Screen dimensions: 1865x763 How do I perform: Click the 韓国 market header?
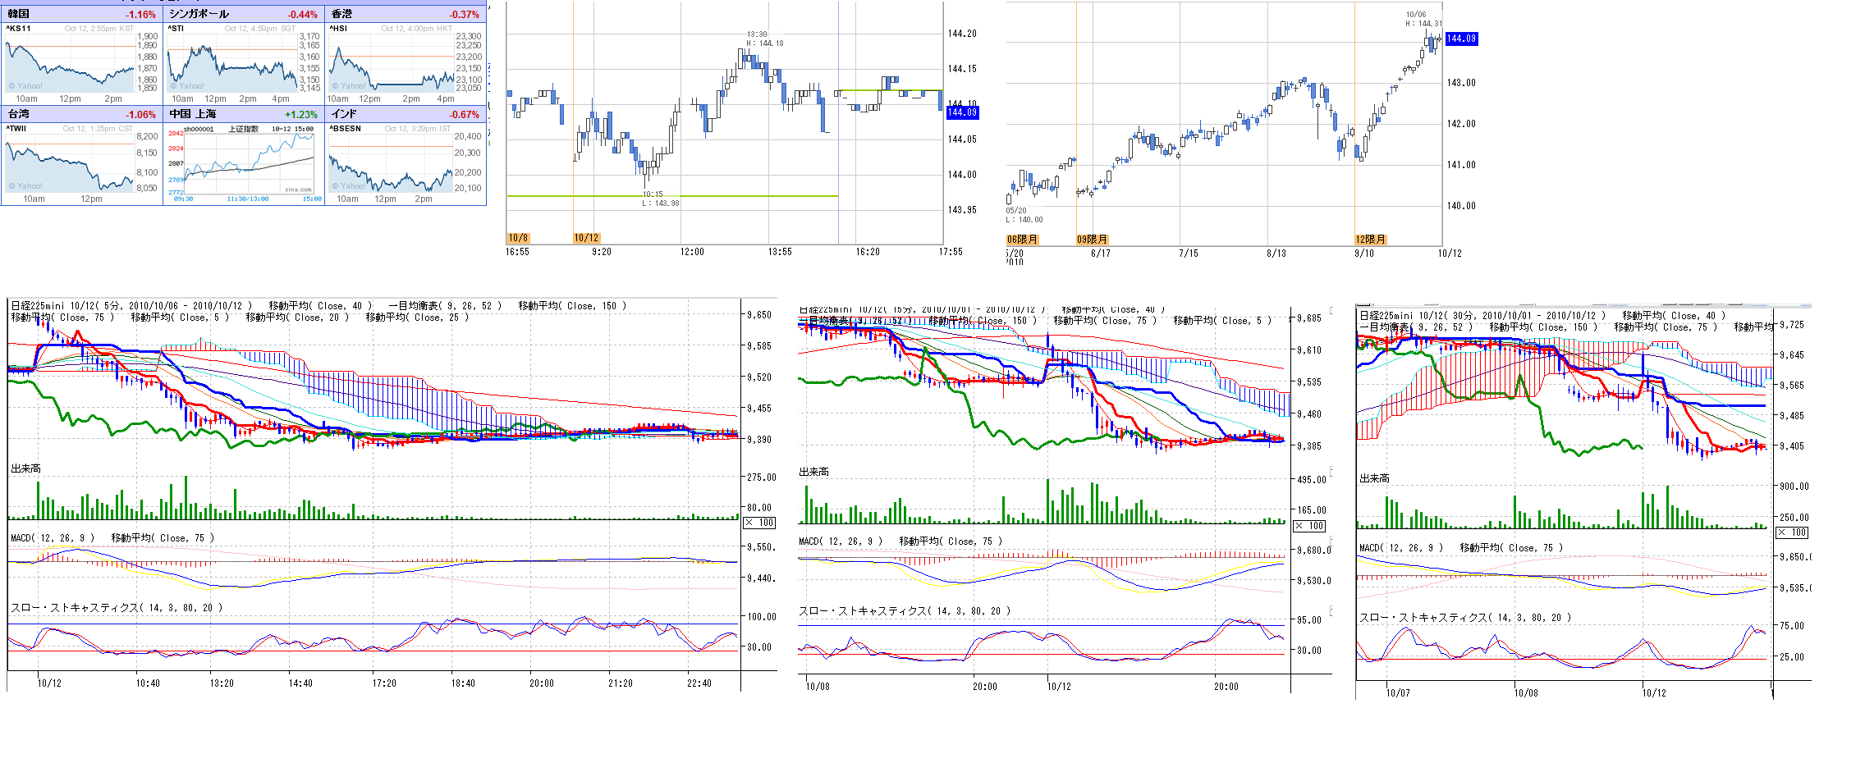coord(19,14)
